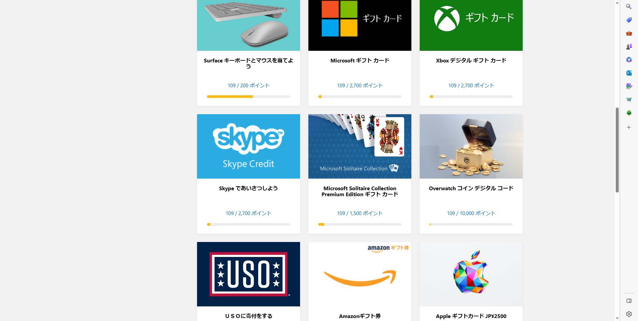
Task: Open the Microsoft 365 icon in sidebar
Action: tap(629, 60)
